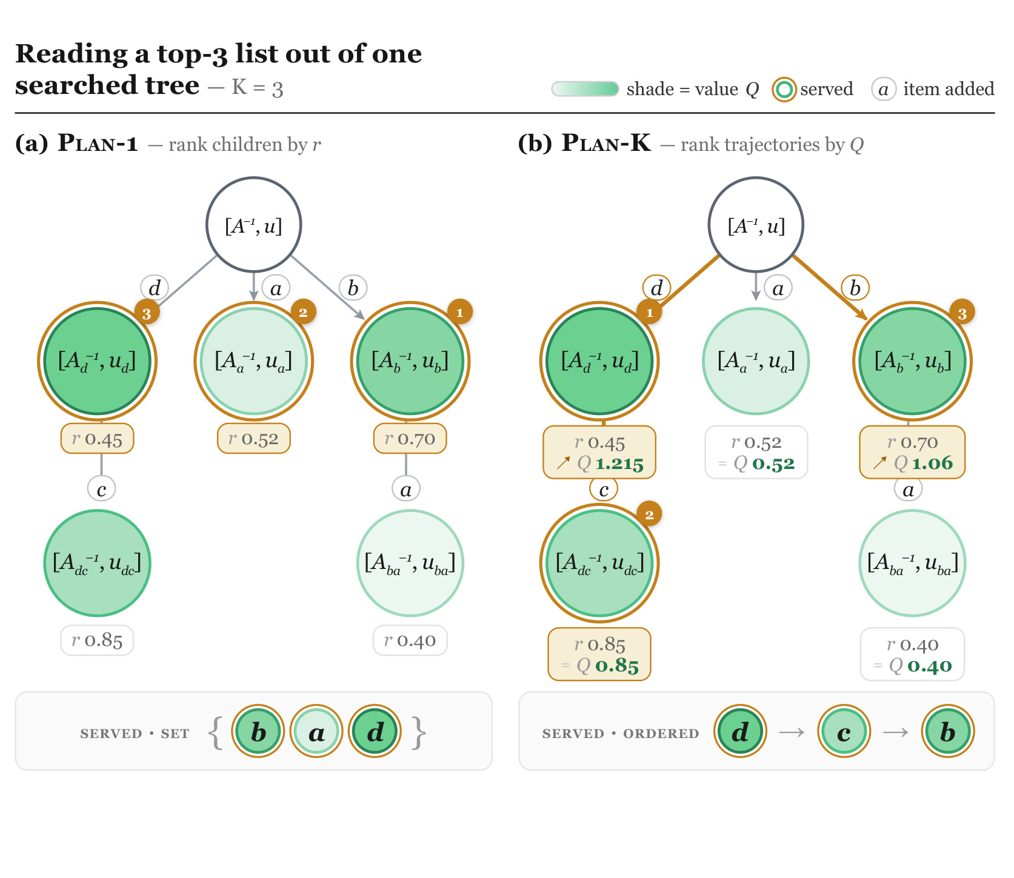
Task: Click the root node in Plan-1 tree
Action: 253,225
